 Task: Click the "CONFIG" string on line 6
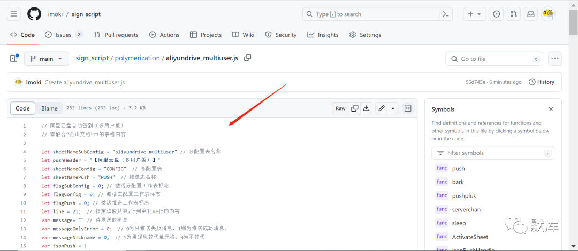115,169
